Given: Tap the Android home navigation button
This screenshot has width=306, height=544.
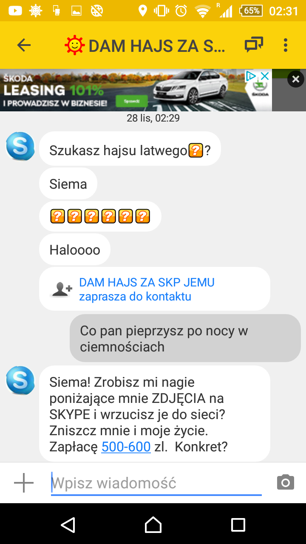Looking at the screenshot, I should 153,524.
